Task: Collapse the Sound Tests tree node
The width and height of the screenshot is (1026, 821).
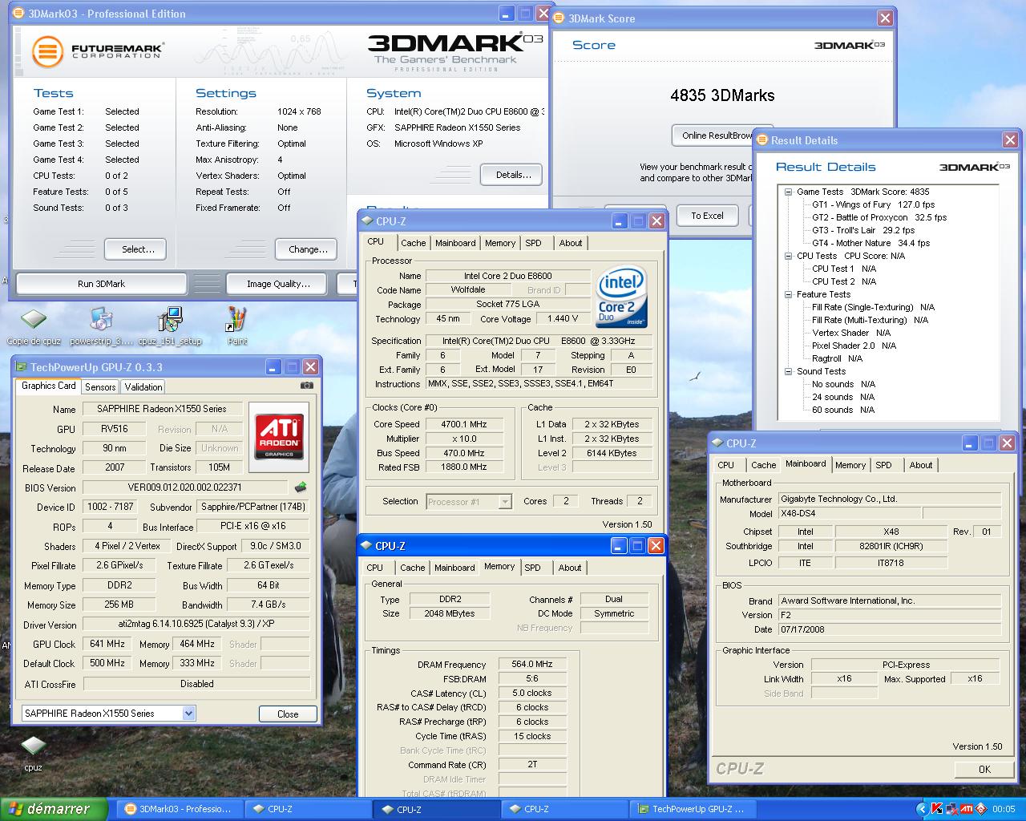Action: pyautogui.click(x=788, y=371)
